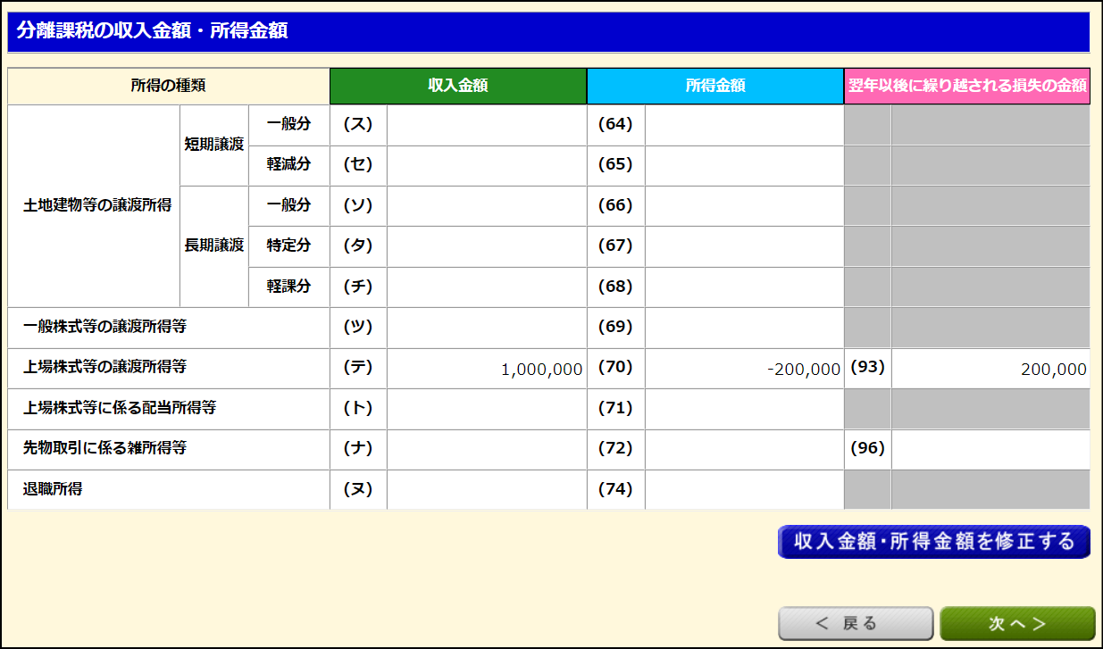Click the 上場株式等に係る配当所得等 row label
The height and width of the screenshot is (649, 1103).
(120, 408)
